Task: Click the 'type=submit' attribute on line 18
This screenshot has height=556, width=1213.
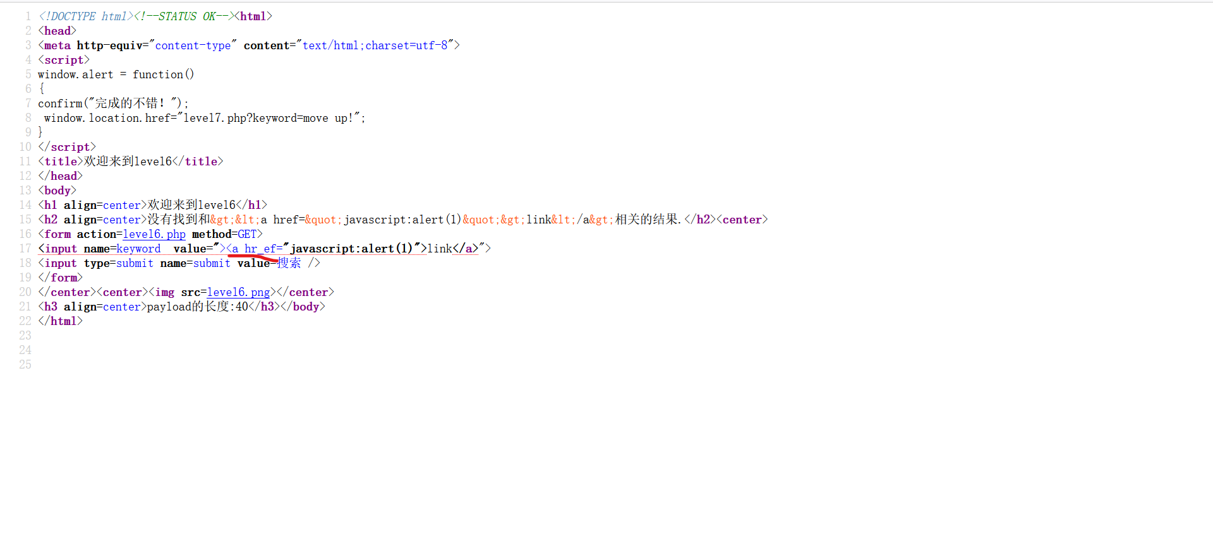Action: tap(119, 263)
